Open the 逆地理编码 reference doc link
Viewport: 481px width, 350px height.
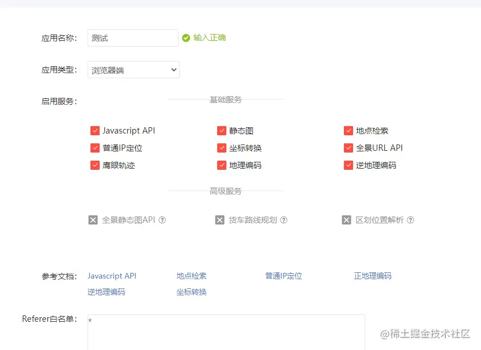click(x=106, y=292)
